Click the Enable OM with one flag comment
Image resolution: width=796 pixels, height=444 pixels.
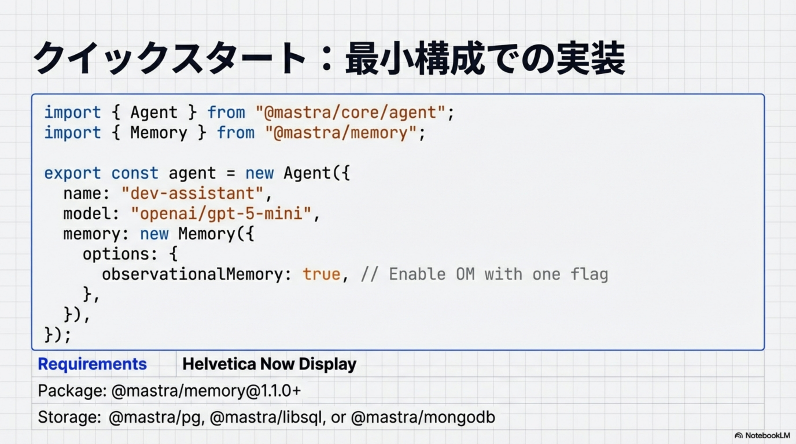tap(484, 274)
